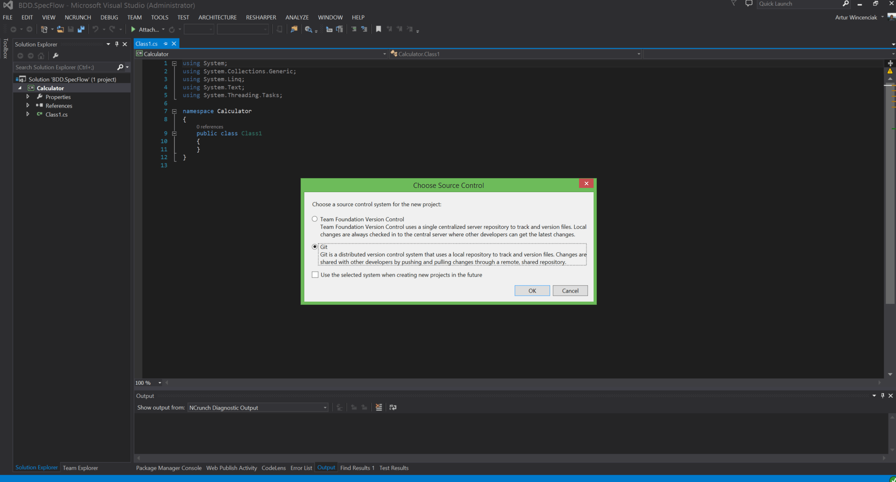Click the Search Solution Explorer field
The height and width of the screenshot is (482, 896).
coord(65,67)
